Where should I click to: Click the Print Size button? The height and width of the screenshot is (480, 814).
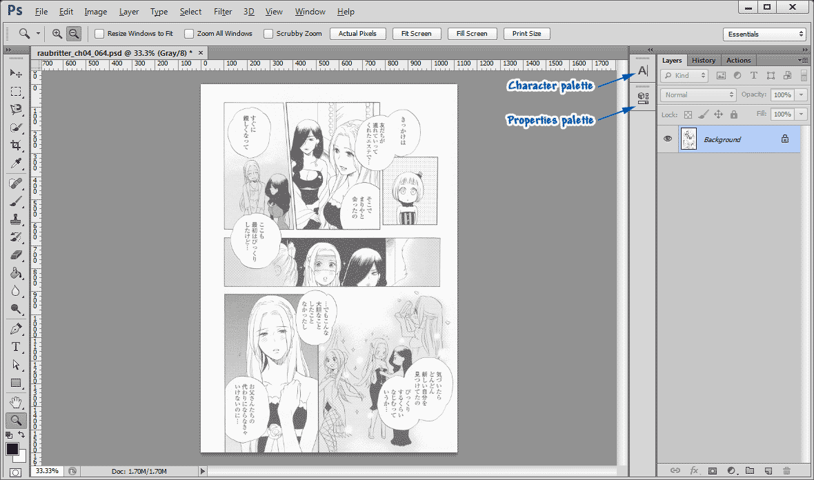pos(526,34)
